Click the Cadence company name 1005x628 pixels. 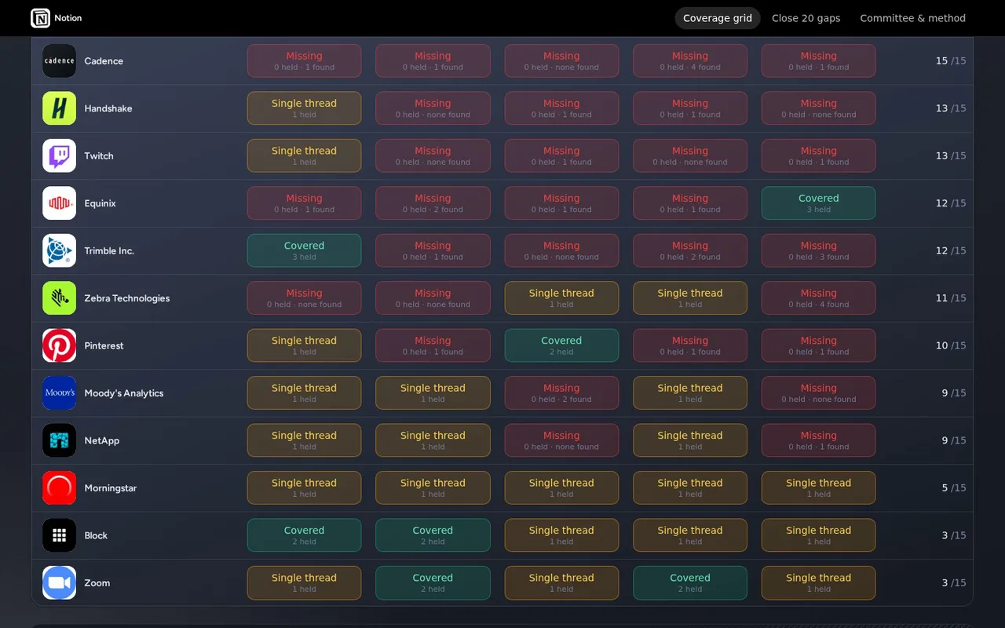click(104, 61)
